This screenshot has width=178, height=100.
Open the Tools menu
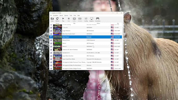point(71,15)
